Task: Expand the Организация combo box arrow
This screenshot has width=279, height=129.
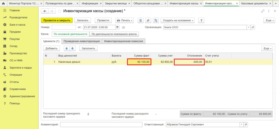Action: tap(248, 27)
